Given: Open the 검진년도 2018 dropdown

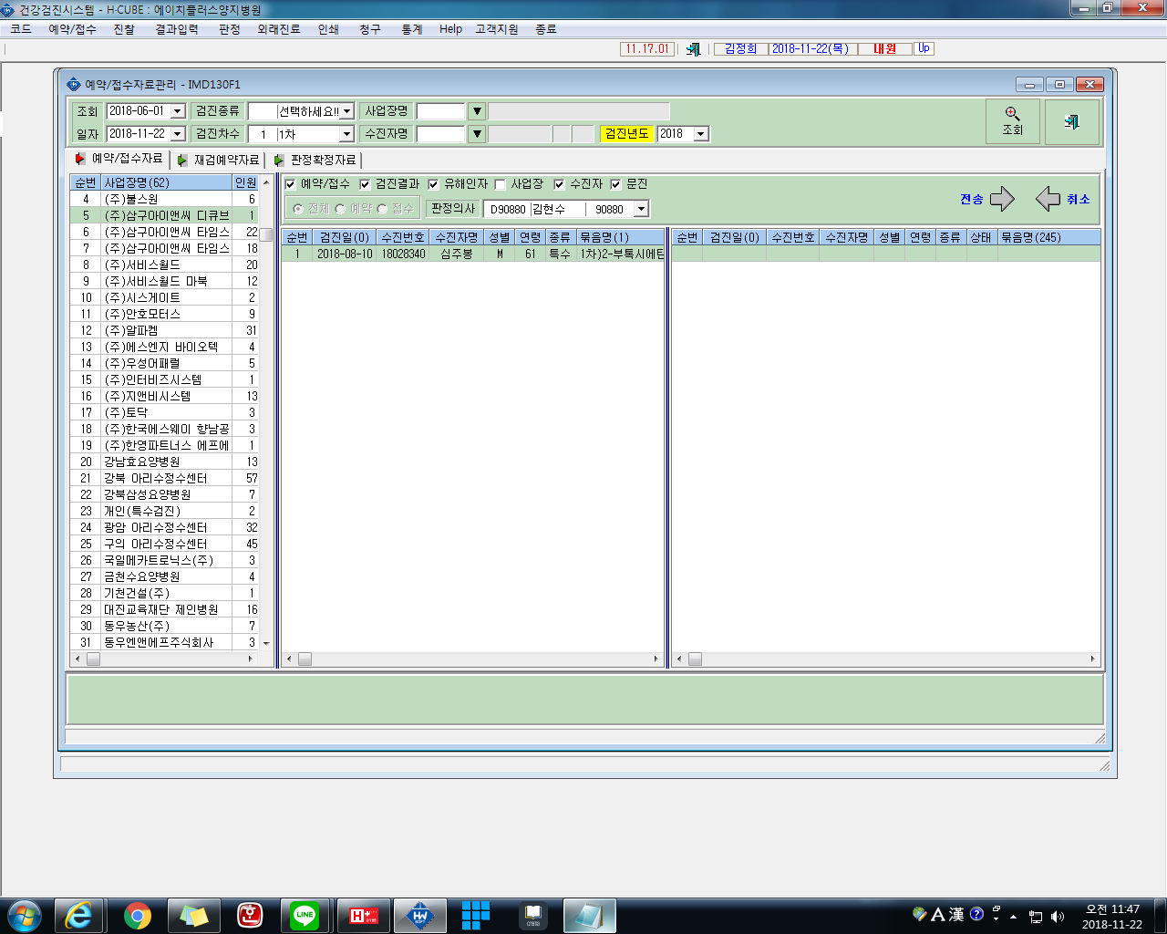Looking at the screenshot, I should pyautogui.click(x=700, y=134).
